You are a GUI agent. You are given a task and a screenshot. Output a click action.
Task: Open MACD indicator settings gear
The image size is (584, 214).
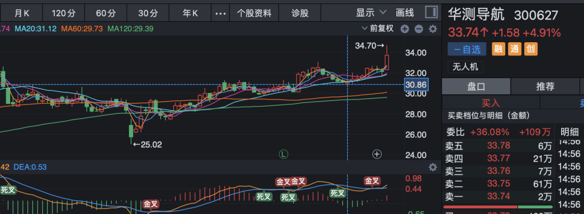tap(432, 167)
